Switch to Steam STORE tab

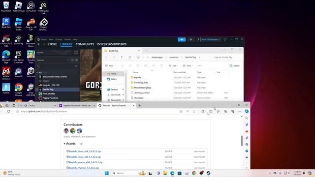[x=52, y=44]
